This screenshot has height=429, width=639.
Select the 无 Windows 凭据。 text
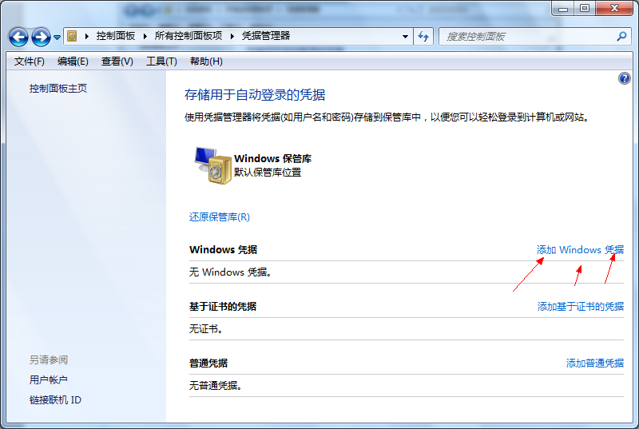point(230,272)
